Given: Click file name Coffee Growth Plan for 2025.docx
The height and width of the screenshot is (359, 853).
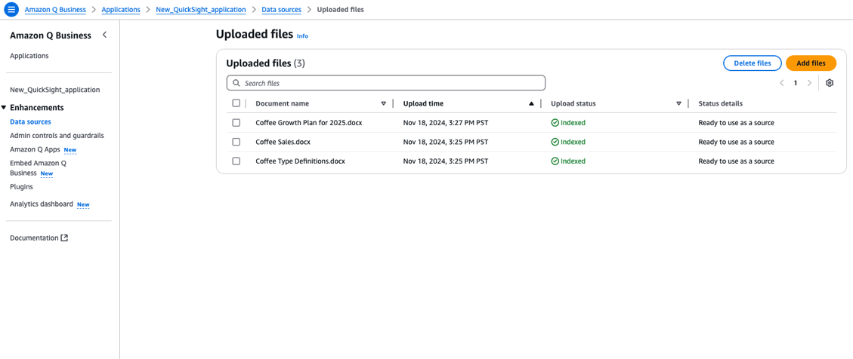Looking at the screenshot, I should pos(309,123).
